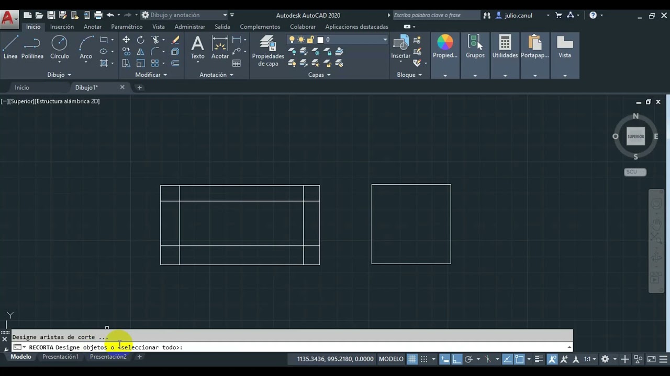
Task: Open the Portapapeles panel button
Action: tap(534, 47)
